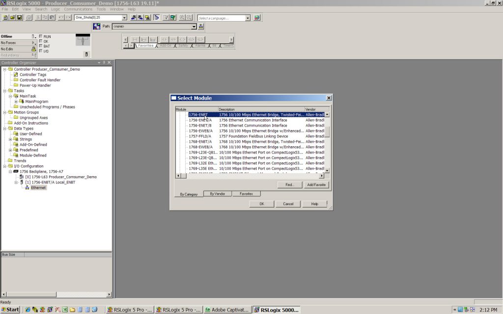The image size is (503, 314).
Task: Select the Favorites instruction toolbar tab
Action: [145, 46]
